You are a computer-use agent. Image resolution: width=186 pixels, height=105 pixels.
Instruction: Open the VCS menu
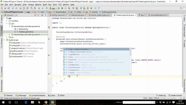(x=60, y=5)
